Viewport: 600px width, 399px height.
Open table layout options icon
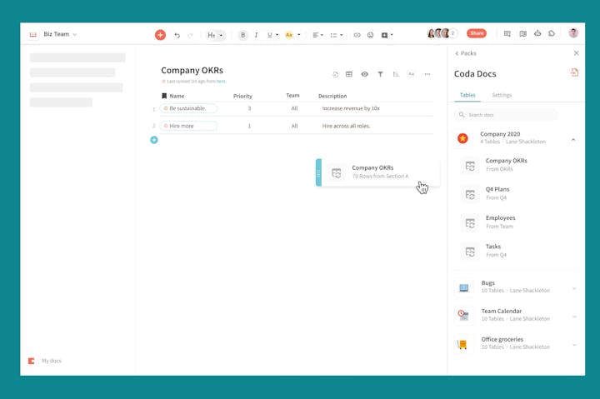(349, 74)
